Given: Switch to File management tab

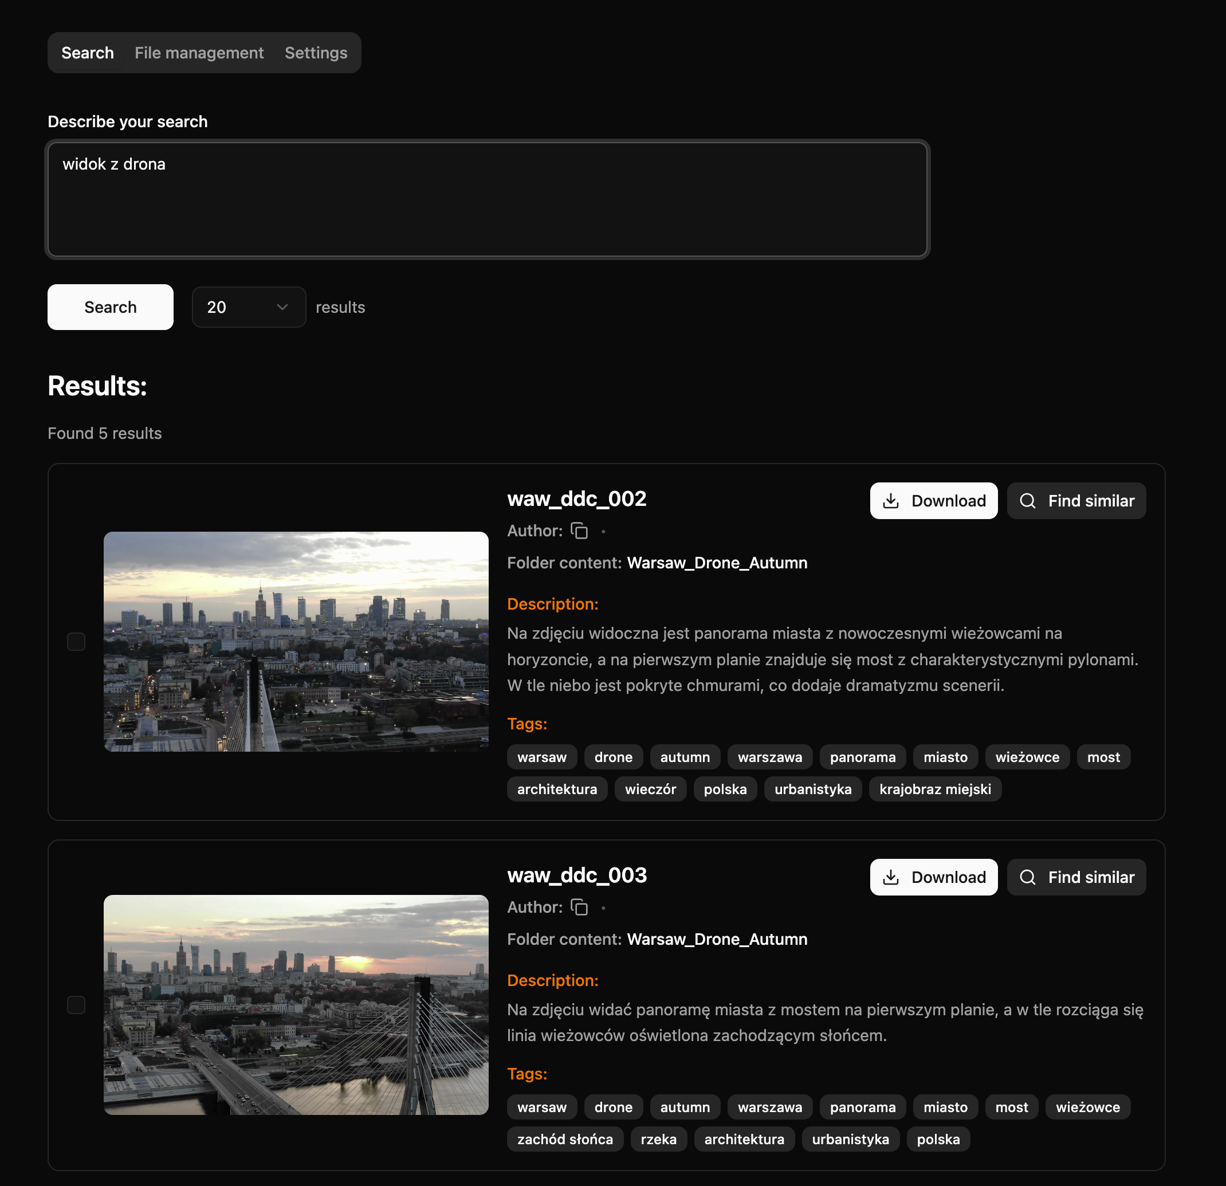Looking at the screenshot, I should [199, 53].
